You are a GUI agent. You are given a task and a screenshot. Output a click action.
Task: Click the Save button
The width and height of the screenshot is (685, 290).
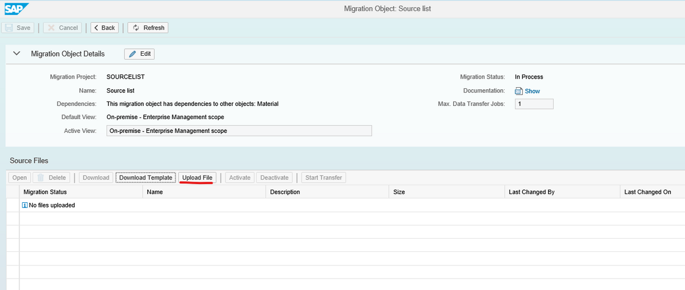(18, 27)
